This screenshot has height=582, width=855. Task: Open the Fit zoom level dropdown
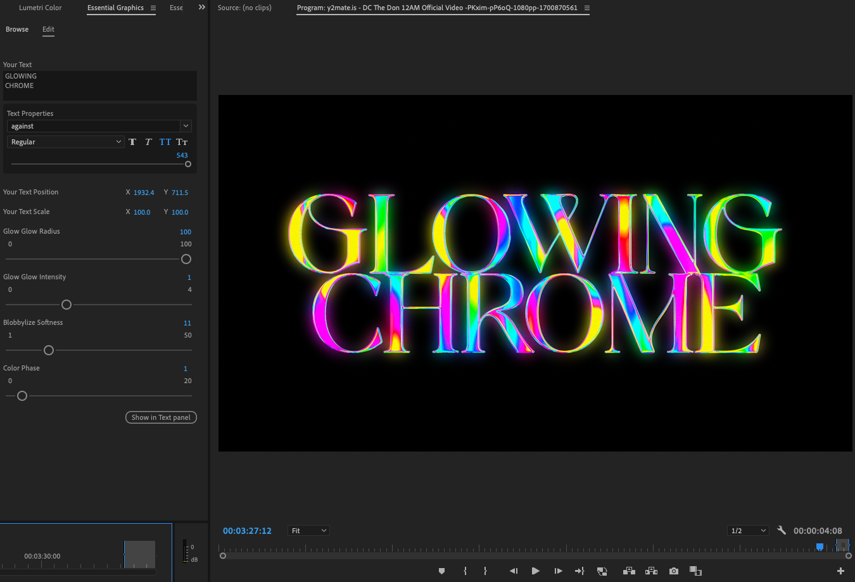coord(308,531)
